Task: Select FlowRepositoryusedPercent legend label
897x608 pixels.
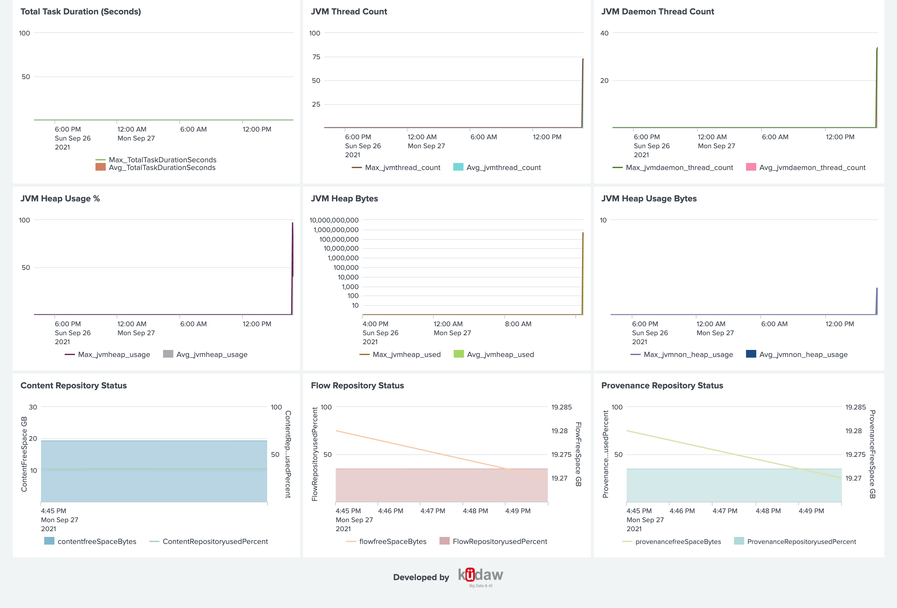Action: 500,541
